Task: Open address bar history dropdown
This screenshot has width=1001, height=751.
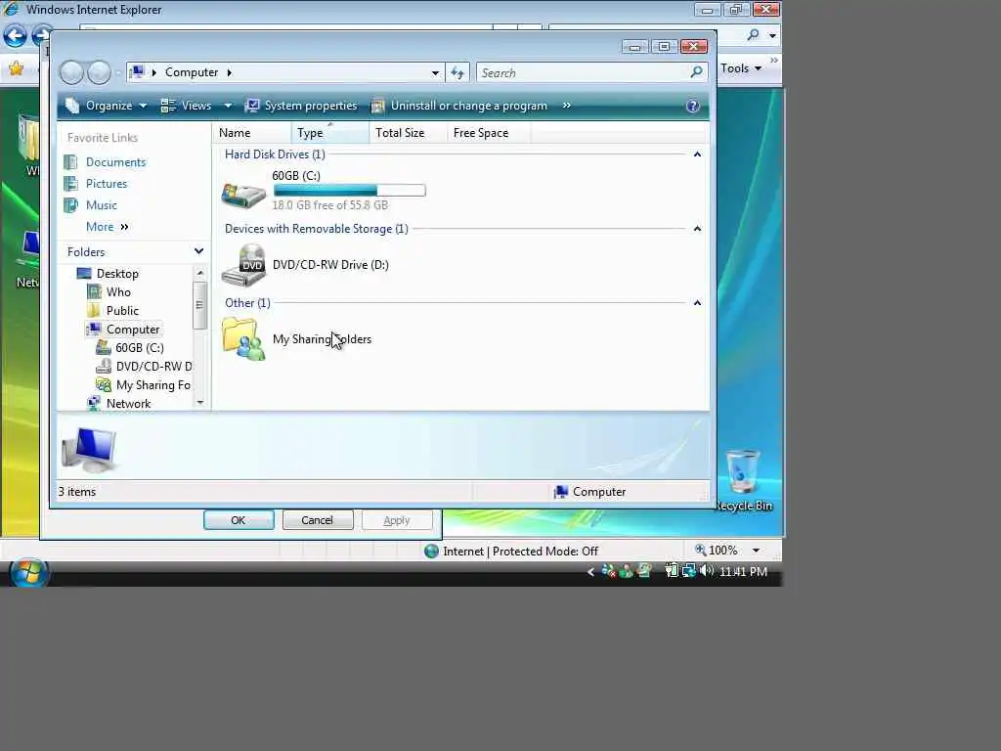Action: tap(435, 72)
